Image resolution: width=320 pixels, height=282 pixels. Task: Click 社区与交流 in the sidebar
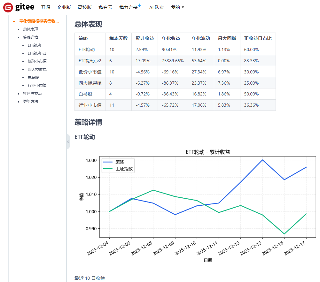32,94
